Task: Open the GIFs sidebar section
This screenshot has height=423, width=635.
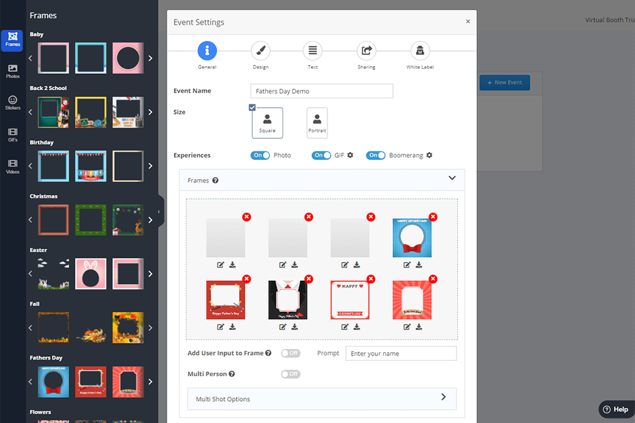Action: [x=13, y=135]
